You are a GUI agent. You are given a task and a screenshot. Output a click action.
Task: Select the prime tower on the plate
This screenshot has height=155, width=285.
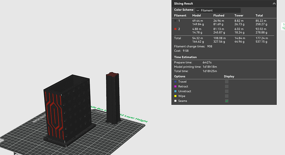(x=113, y=98)
